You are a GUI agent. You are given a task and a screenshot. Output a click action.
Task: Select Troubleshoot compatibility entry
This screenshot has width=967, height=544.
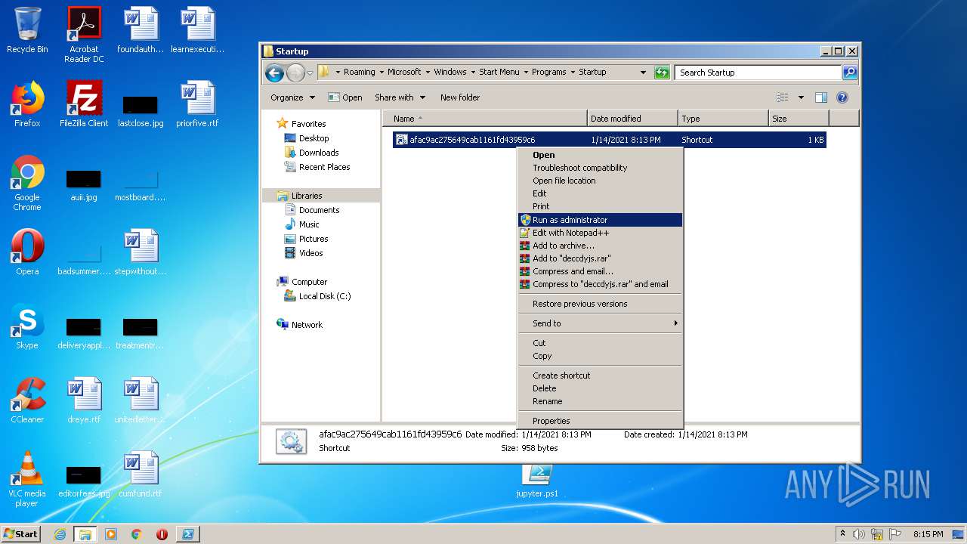[600, 168]
